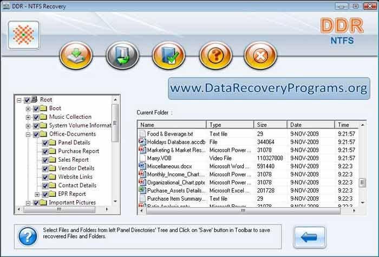The height and width of the screenshot is (257, 379).
Task: Toggle Office-Documents checkbox
Action: pos(36,134)
